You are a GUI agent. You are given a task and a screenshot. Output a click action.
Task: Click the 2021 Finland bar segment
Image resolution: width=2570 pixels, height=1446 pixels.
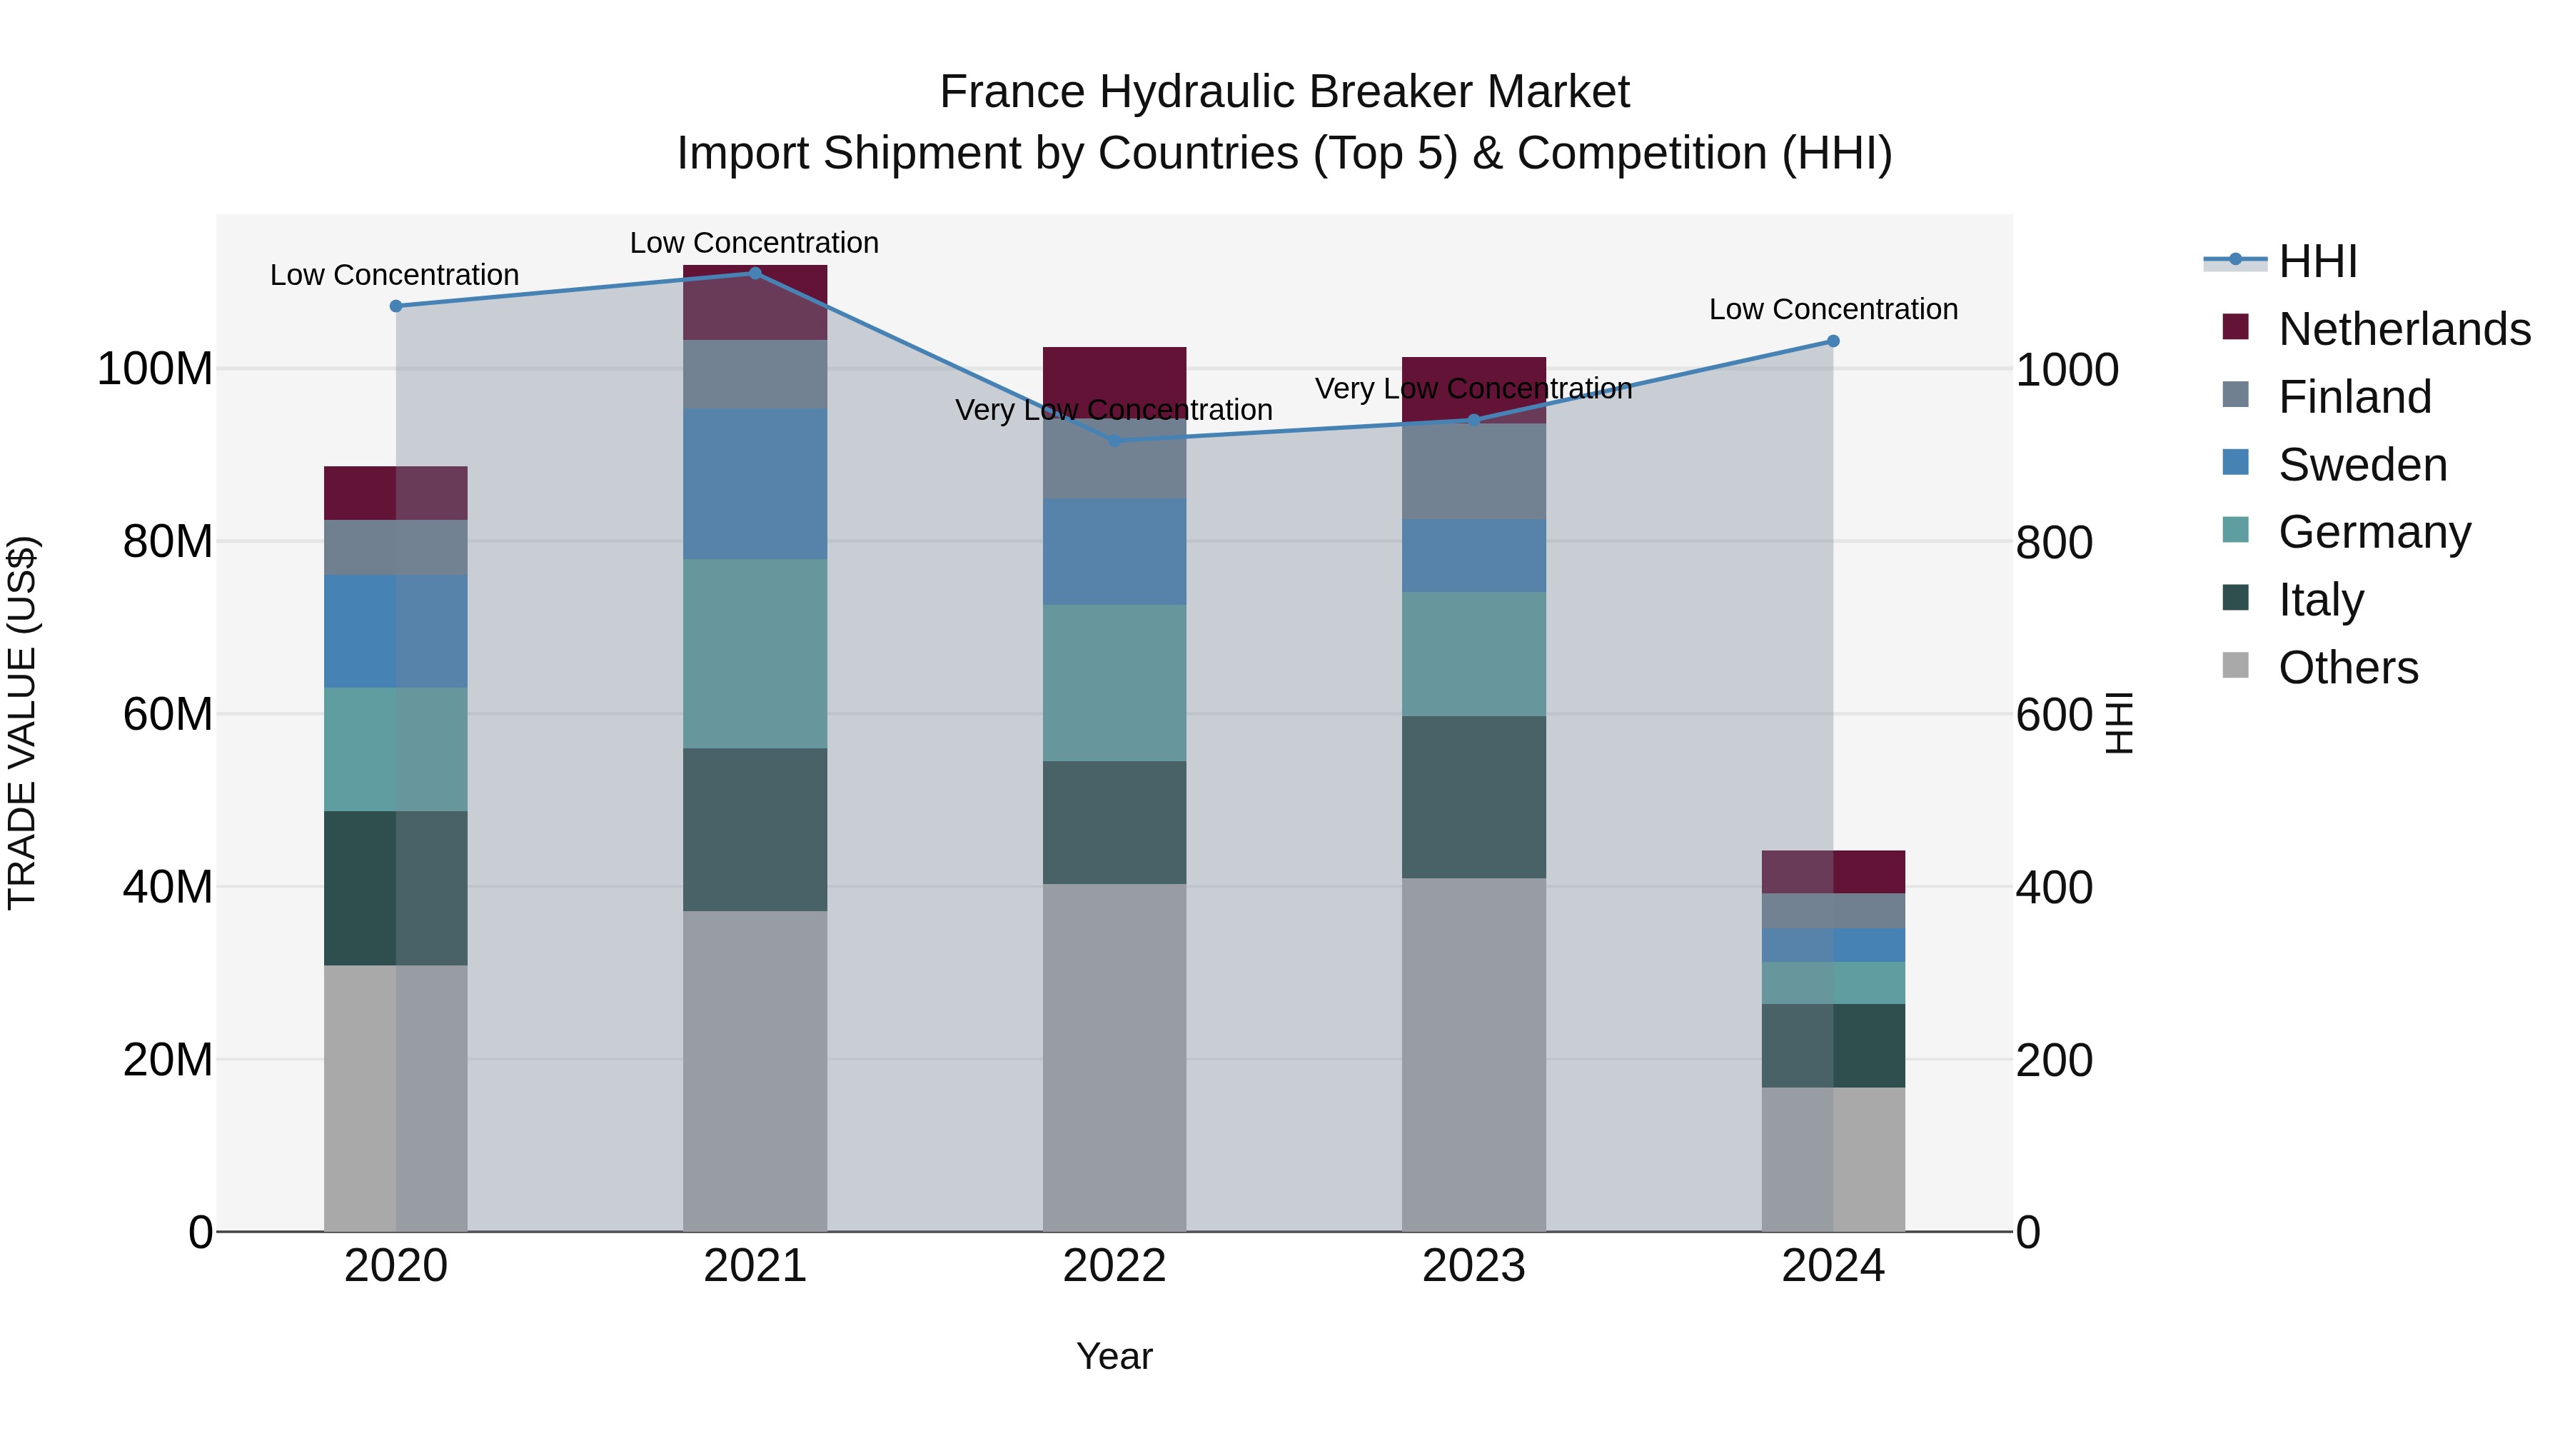pyautogui.click(x=755, y=374)
